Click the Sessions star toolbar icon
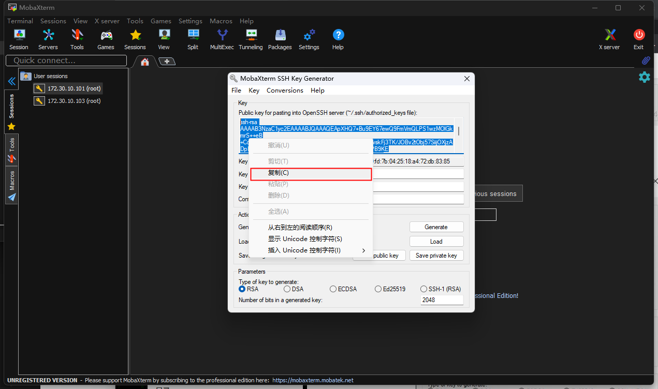The height and width of the screenshot is (389, 658). 135,39
